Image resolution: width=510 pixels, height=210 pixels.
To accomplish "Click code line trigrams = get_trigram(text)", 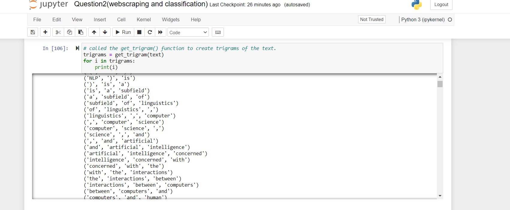I will [123, 55].
